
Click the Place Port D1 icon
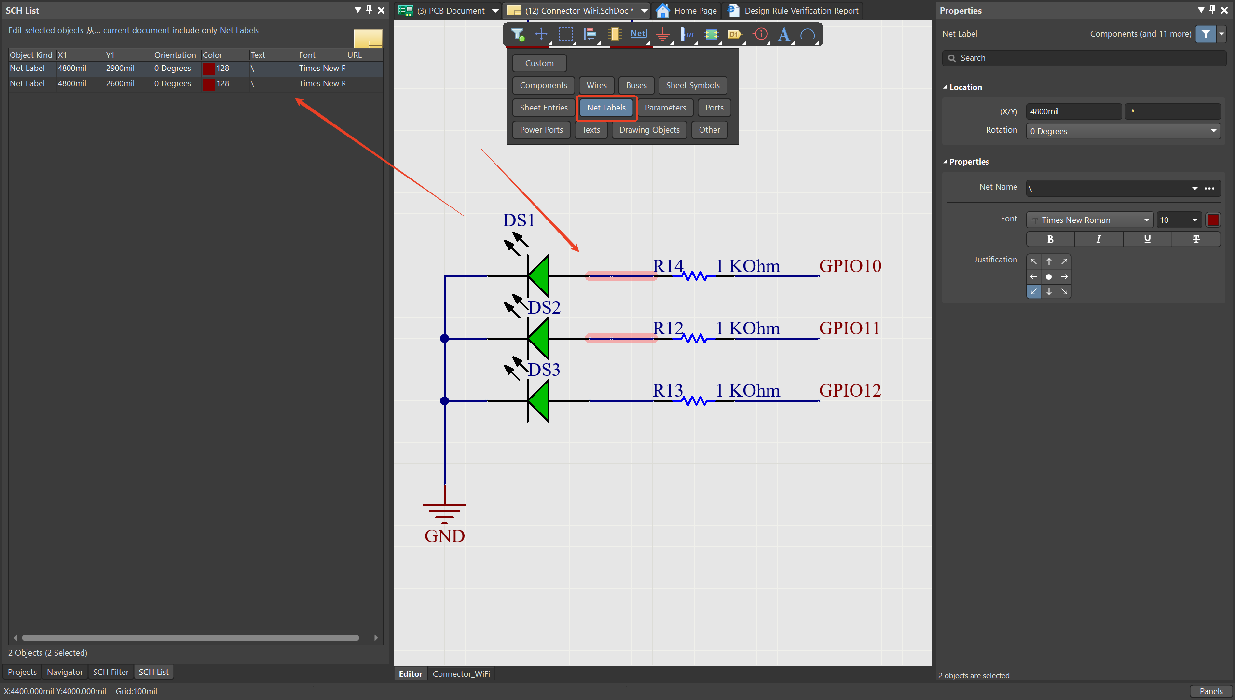735,34
